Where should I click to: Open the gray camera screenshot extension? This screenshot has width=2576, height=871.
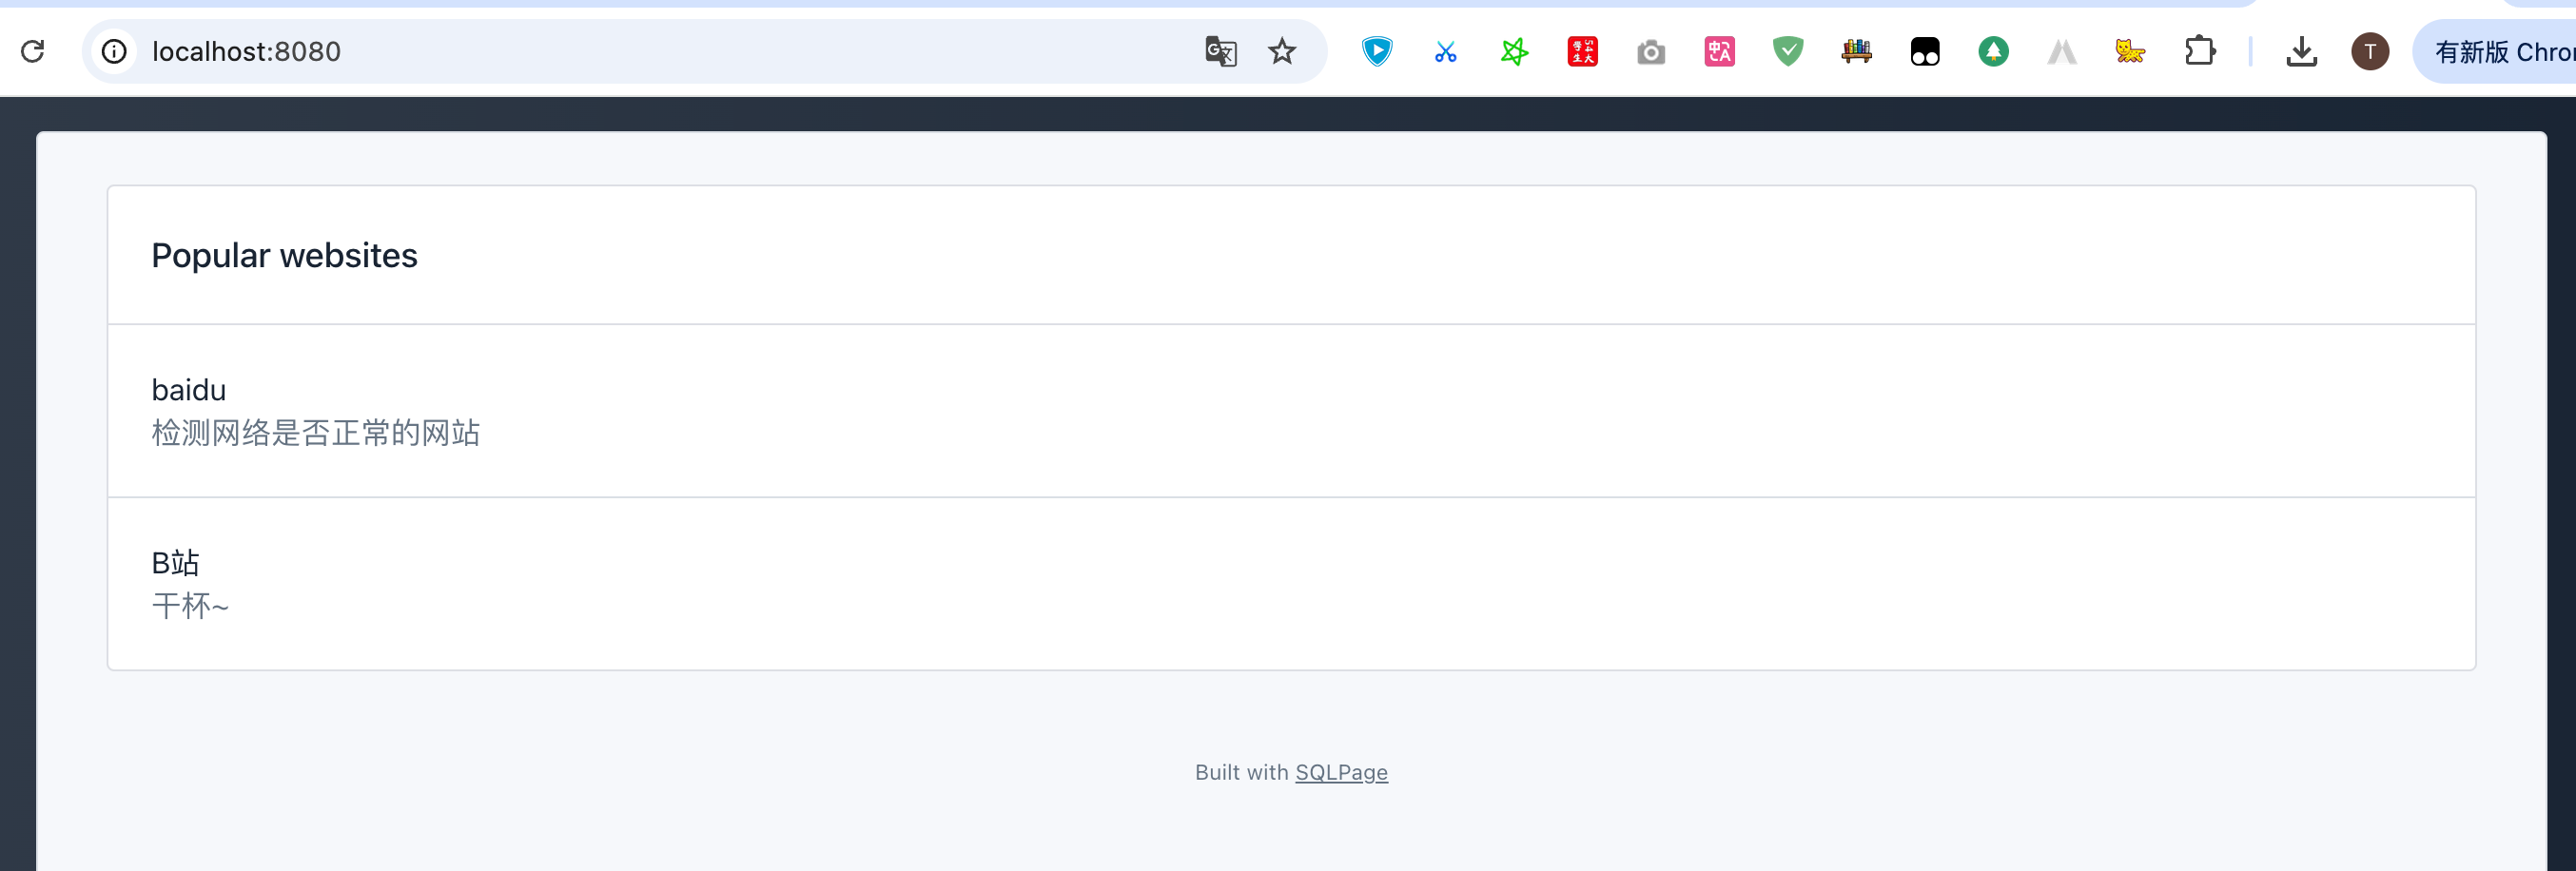(x=1651, y=51)
